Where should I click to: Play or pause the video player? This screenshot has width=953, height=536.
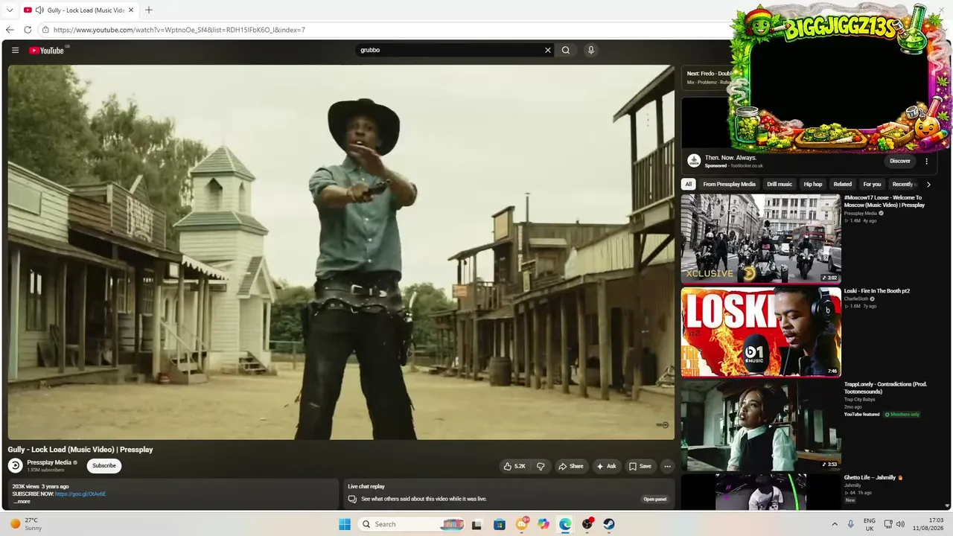341,252
